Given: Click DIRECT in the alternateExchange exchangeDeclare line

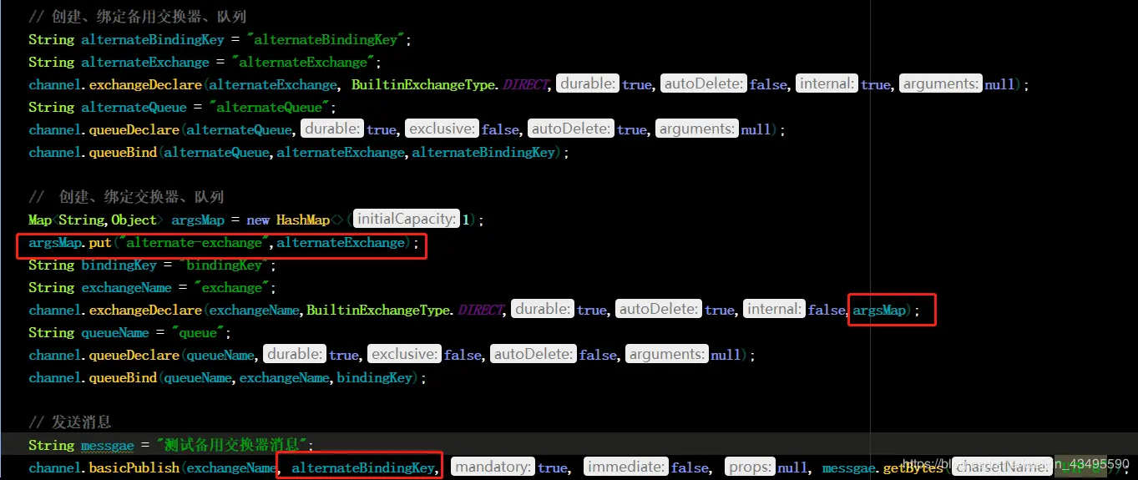Looking at the screenshot, I should (x=527, y=84).
